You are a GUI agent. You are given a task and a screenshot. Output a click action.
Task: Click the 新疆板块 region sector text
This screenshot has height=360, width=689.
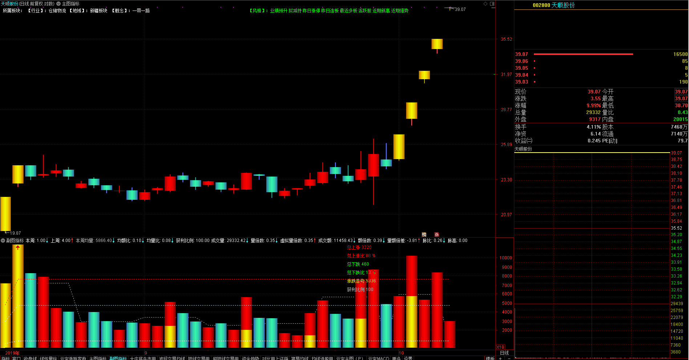[99, 11]
